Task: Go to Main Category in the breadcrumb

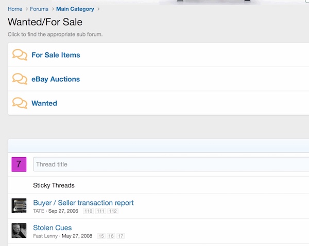Action: [x=75, y=9]
